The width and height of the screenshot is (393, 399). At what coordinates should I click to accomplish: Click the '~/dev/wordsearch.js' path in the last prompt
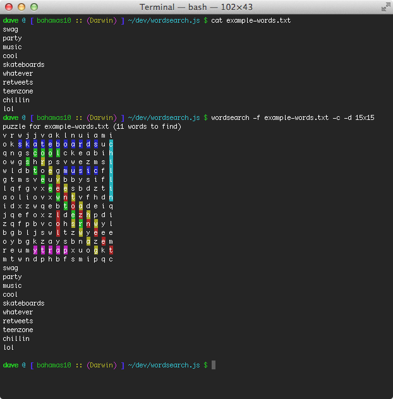164,365
